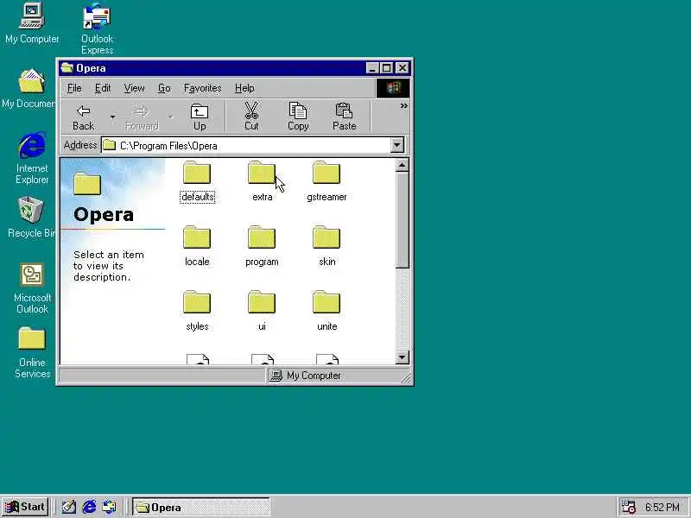The width and height of the screenshot is (691, 518).
Task: Click the defaults folder label
Action: pos(198,197)
